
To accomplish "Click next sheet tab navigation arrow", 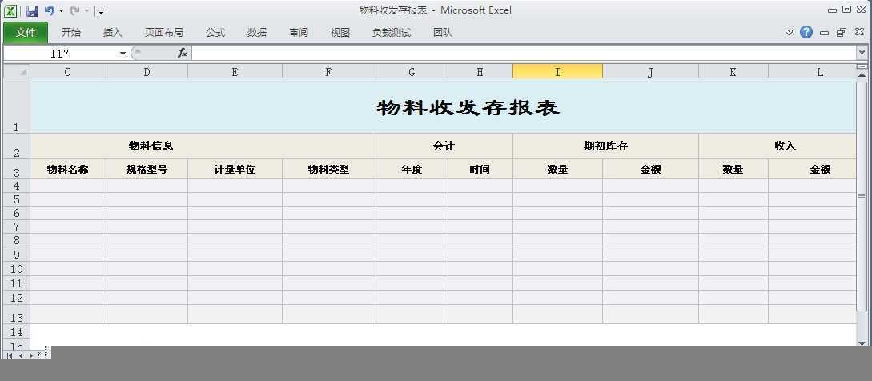I will (30, 355).
